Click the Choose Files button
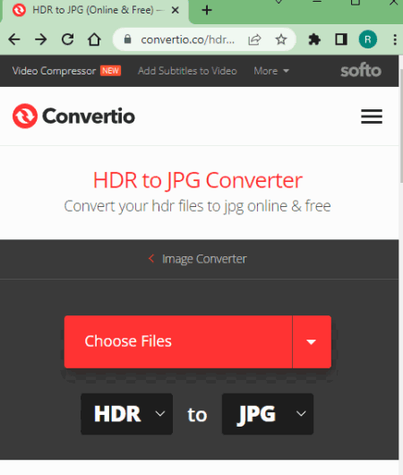 tap(178, 341)
